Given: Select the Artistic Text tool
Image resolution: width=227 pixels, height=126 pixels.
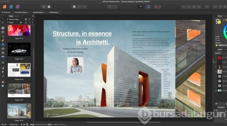Looking at the screenshot, I should 3,36.
